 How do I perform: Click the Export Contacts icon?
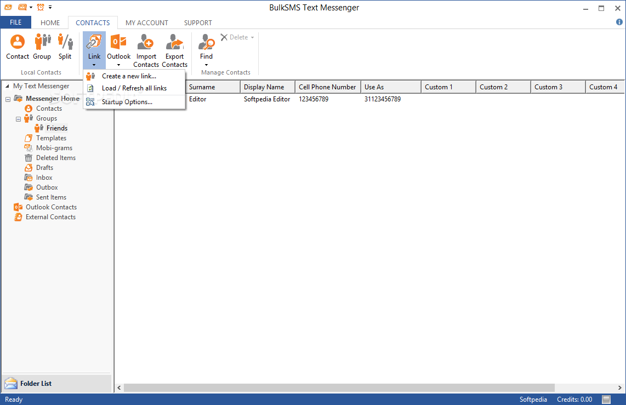[x=174, y=42]
